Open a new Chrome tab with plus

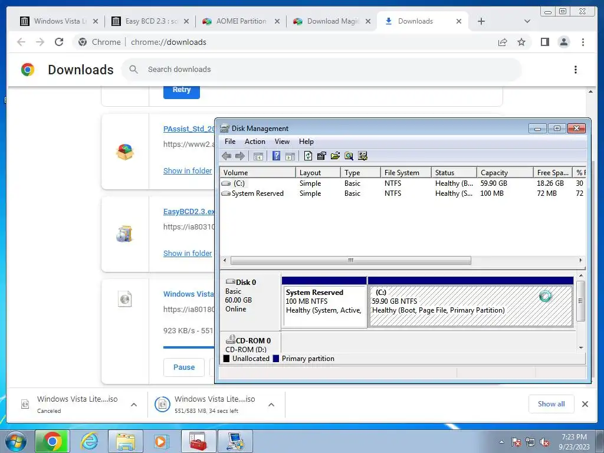coord(481,21)
